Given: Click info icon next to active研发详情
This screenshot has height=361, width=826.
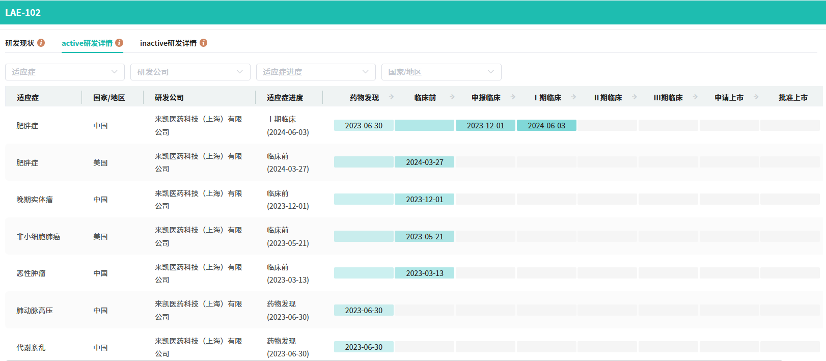Looking at the screenshot, I should click(x=119, y=43).
